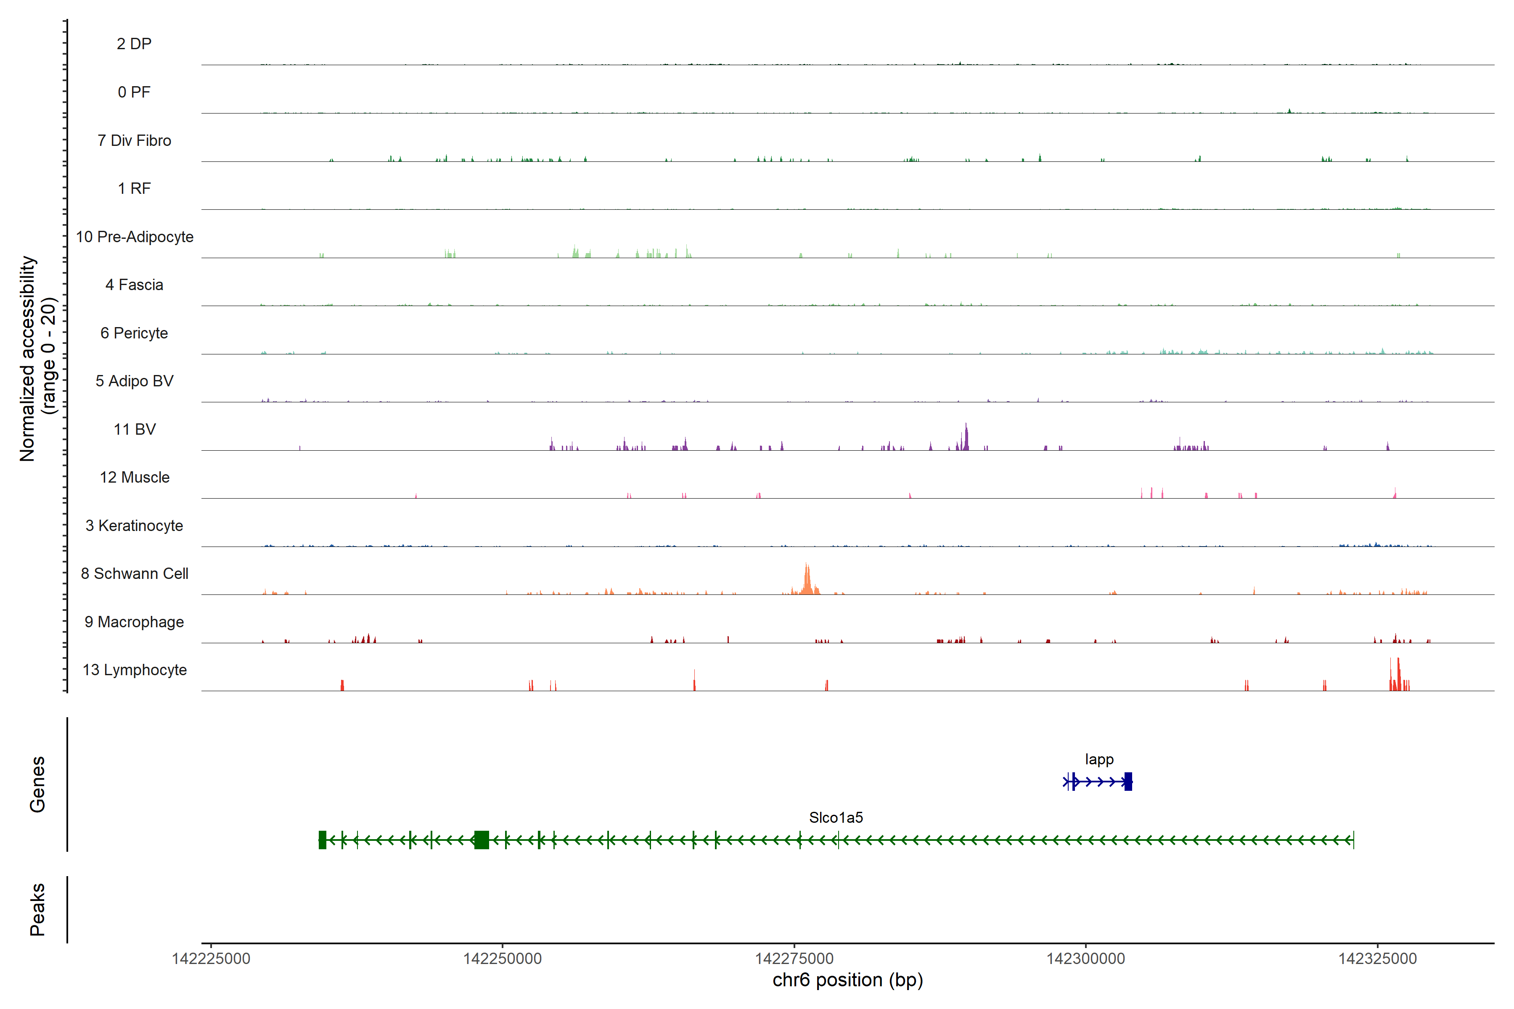Click the 142300000 axis tick label
Screen dimensions: 1514x1009
[1085, 958]
